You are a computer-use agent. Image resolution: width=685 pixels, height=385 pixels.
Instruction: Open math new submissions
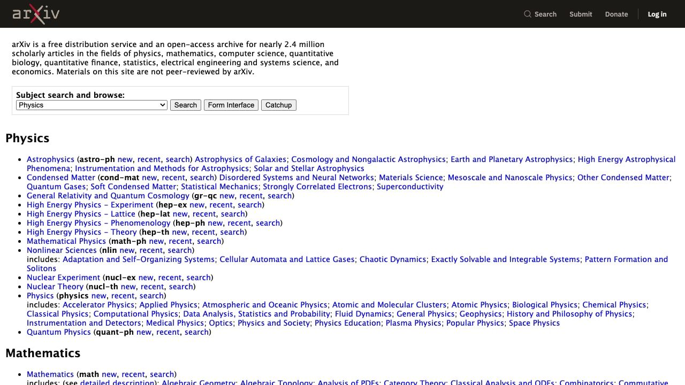[x=109, y=374]
